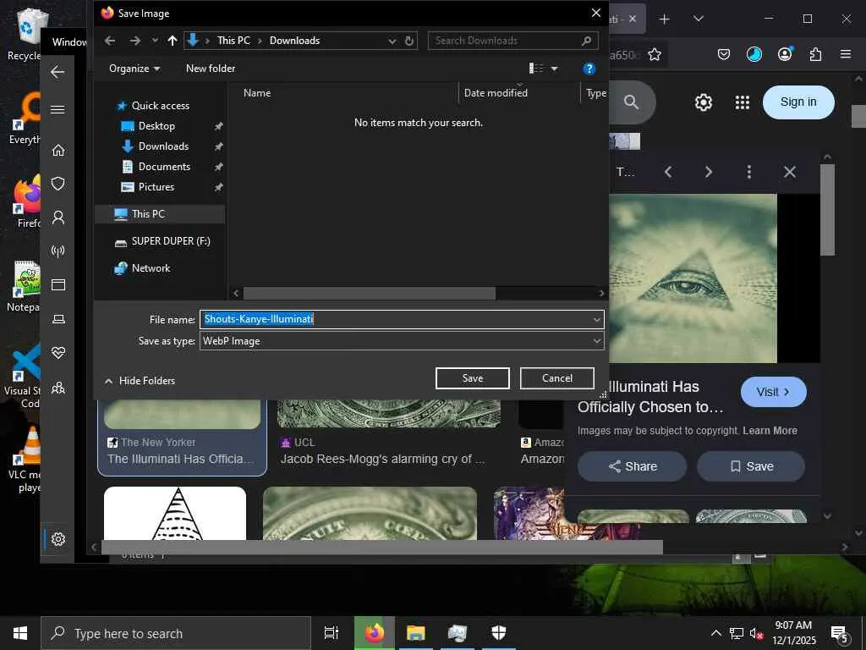
Task: Open Firefox account icon
Action: [x=785, y=53]
